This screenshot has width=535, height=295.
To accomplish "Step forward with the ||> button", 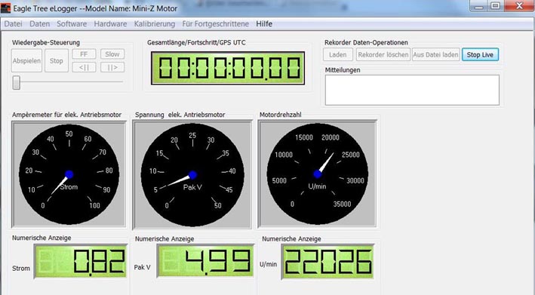I will click(x=112, y=68).
